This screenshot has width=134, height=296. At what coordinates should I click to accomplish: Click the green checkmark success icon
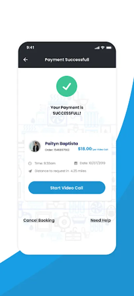coord(67,86)
